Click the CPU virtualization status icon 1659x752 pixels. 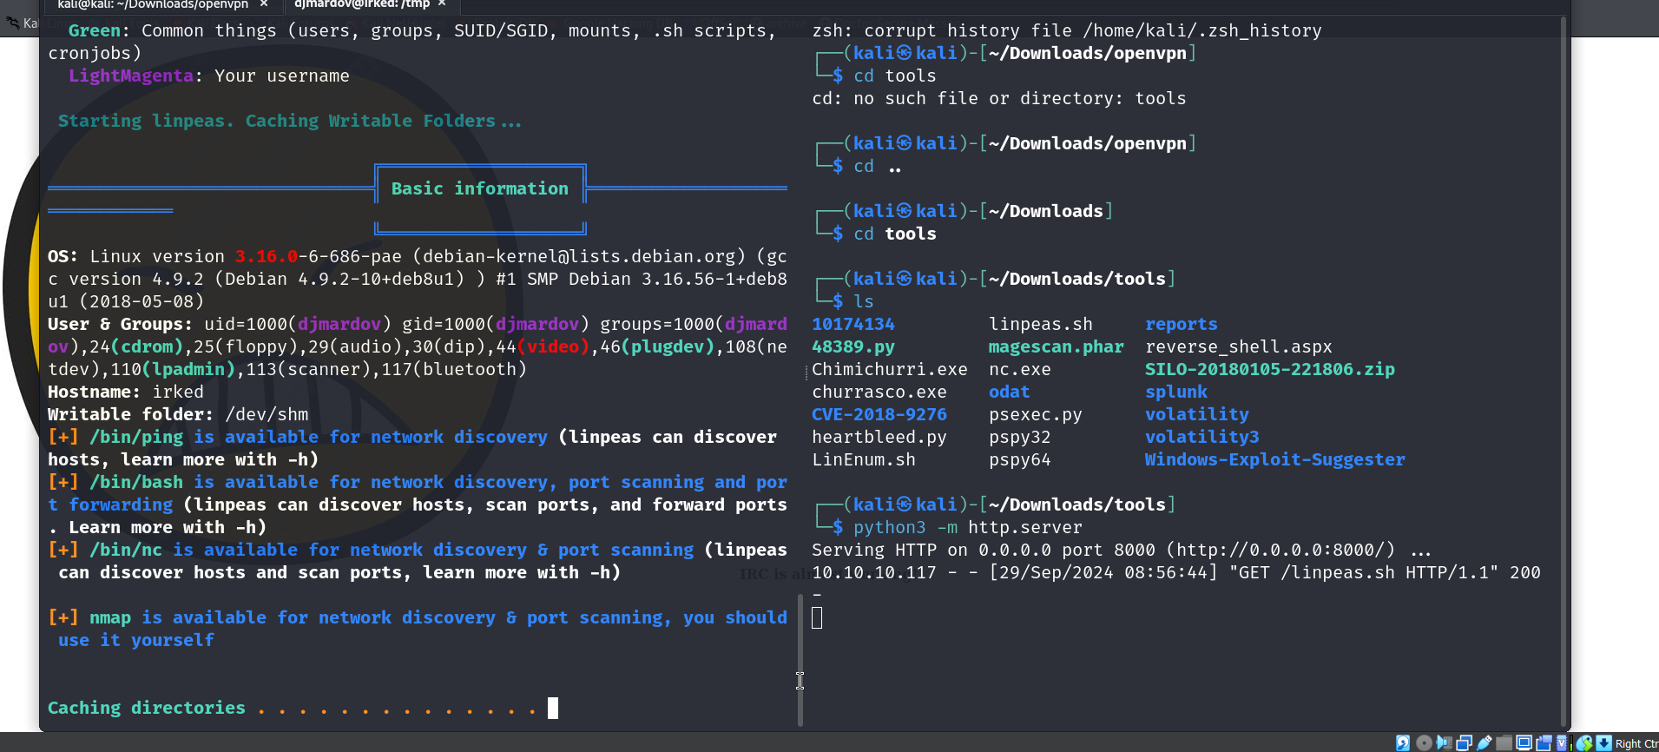[1563, 743]
